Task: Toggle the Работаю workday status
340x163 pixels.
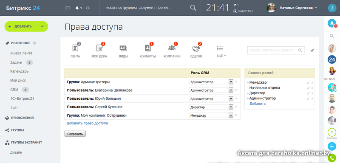Action: pos(243,11)
